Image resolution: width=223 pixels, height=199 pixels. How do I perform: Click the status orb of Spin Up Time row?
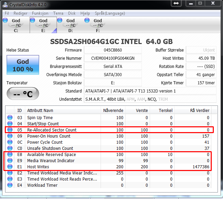tap(10, 117)
